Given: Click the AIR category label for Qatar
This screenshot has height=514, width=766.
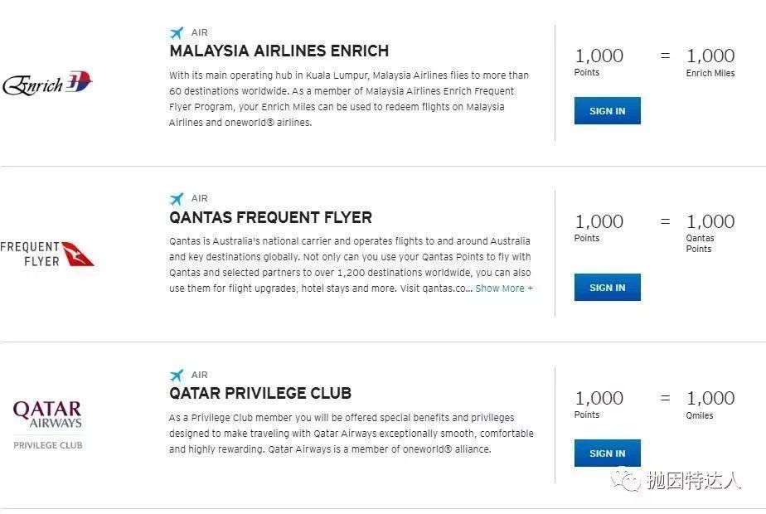Looking at the screenshot, I should click(199, 375).
